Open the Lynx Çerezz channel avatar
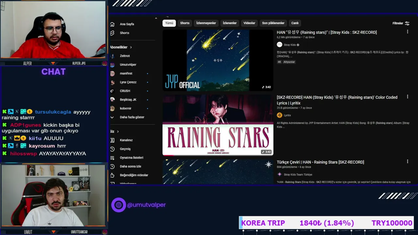This screenshot has width=418, height=235. [112, 82]
